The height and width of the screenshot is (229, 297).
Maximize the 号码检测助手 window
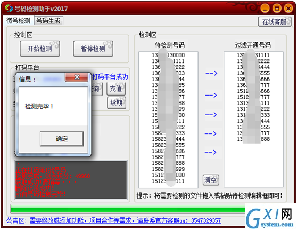[277, 9]
